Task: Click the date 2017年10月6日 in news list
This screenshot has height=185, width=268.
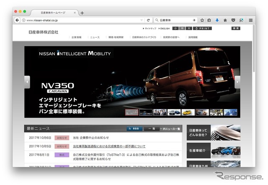Action: coord(40,138)
